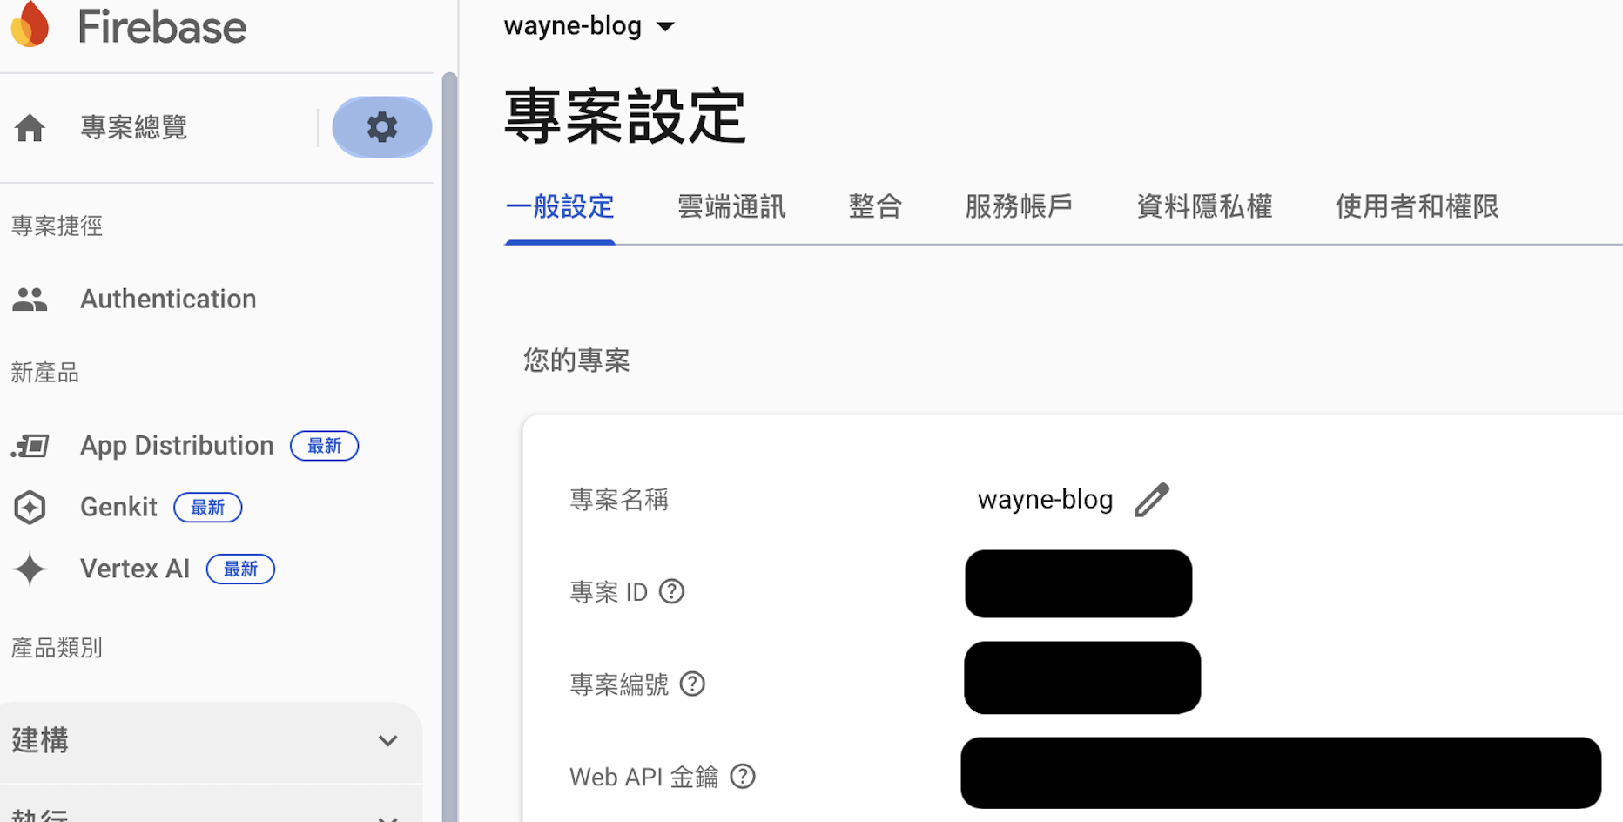
Task: Click the 新產品 sidebar heading
Action: click(45, 374)
